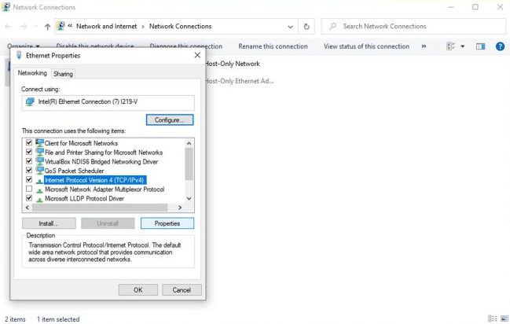This screenshot has width=510, height=324.
Task: Toggle the QoS Packet Scheduler checkbox
Action: tap(29, 171)
